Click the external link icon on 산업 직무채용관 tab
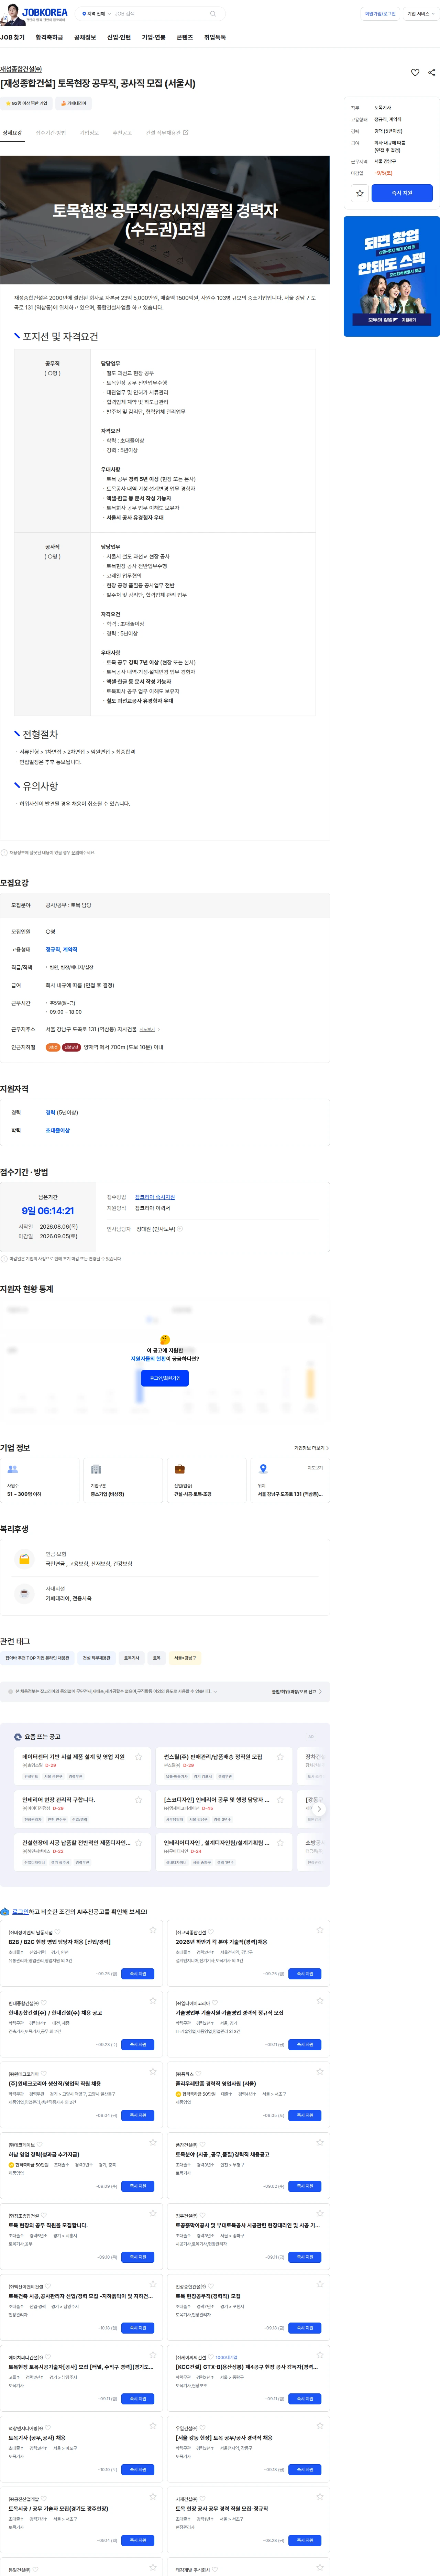This screenshot has height=2576, width=440. tap(186, 132)
